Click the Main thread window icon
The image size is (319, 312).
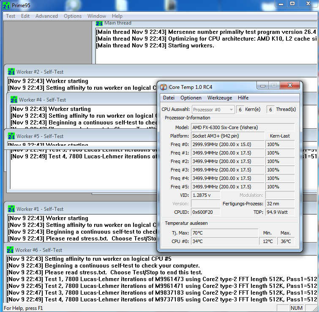click(99, 23)
